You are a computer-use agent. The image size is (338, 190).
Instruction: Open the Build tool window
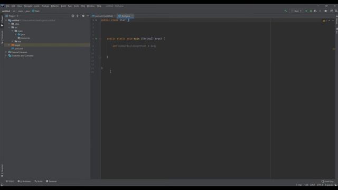pos(39,182)
